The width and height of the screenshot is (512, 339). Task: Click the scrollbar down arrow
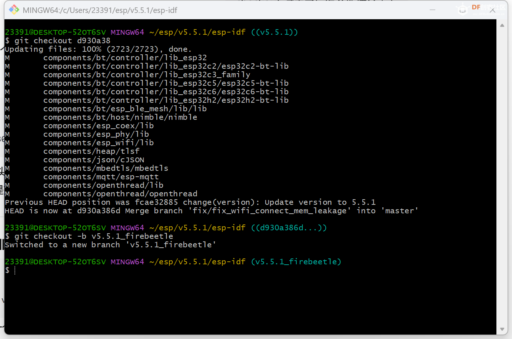(502, 329)
